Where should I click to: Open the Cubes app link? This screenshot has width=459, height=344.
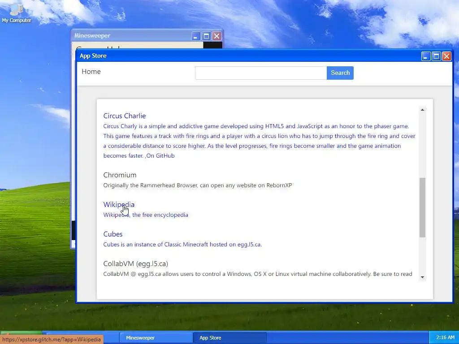[x=113, y=234]
